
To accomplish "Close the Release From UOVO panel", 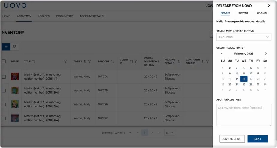I will pos(269,6).
